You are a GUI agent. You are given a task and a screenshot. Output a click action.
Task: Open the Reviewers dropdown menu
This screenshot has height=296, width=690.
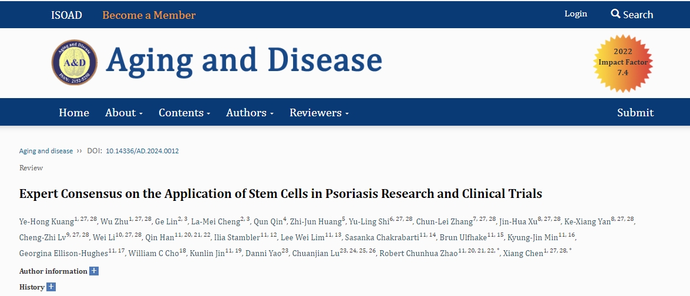319,113
